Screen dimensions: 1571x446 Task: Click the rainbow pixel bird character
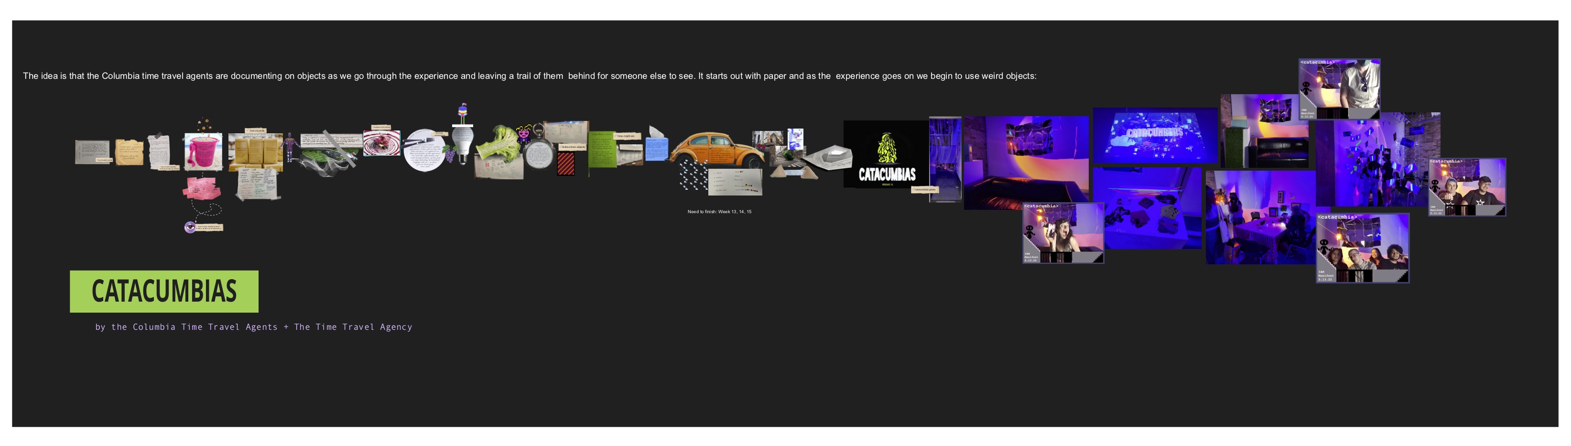tap(464, 113)
